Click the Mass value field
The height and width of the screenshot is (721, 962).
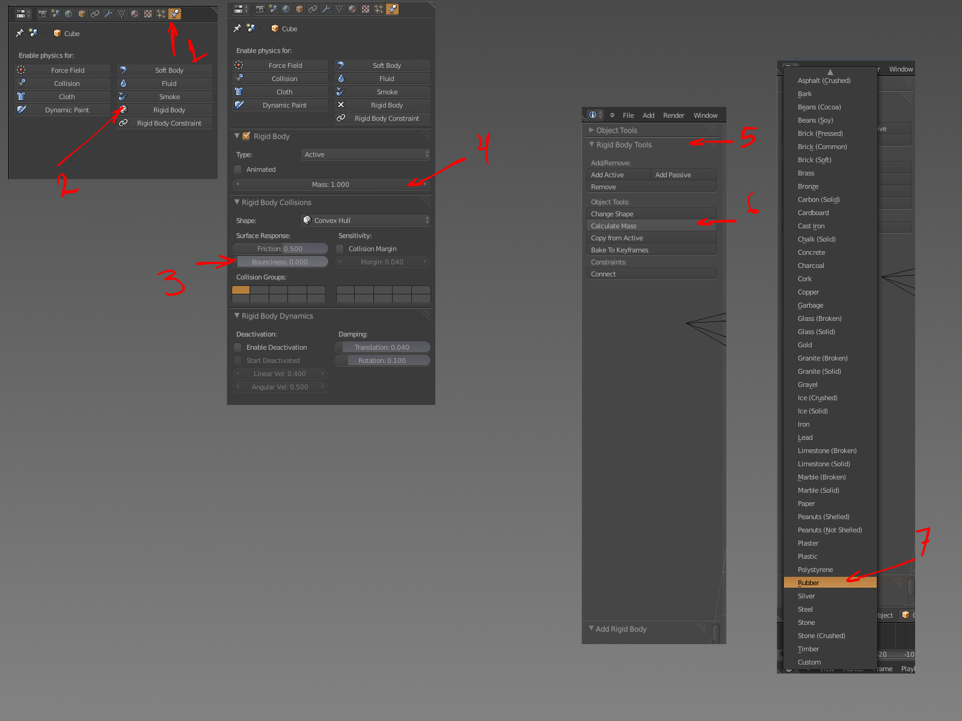(331, 184)
